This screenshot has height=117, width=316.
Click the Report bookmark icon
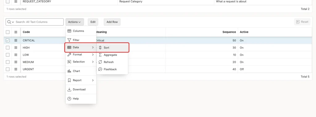pyautogui.click(x=69, y=80)
